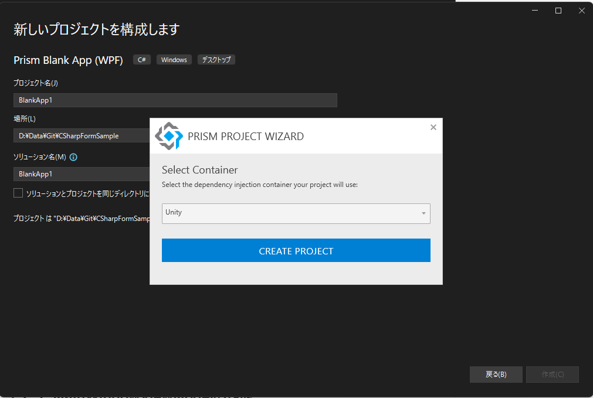Click the CREATE PROJECT button
The height and width of the screenshot is (398, 593).
(x=296, y=250)
